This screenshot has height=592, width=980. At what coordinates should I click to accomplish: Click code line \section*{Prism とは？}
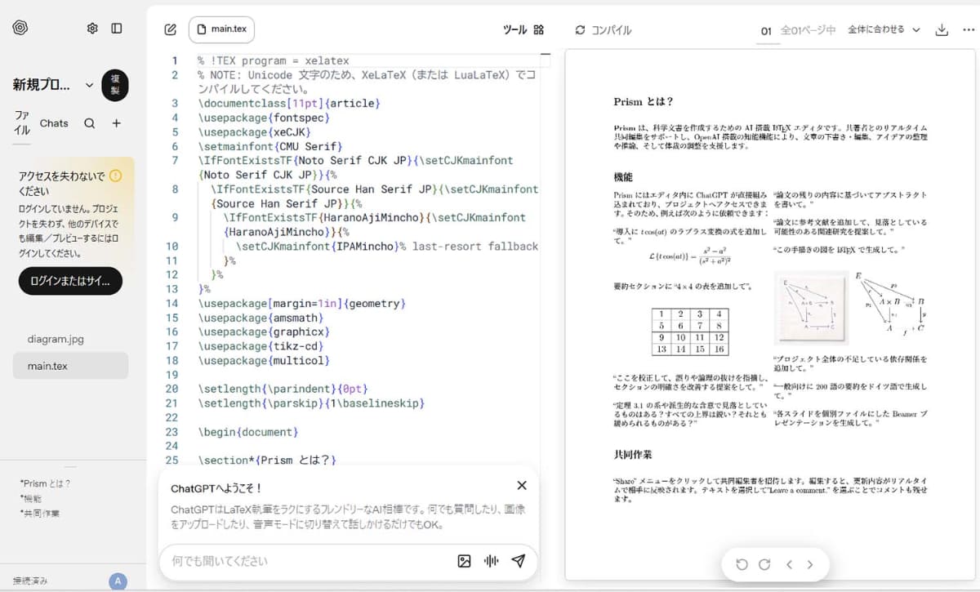267,460
